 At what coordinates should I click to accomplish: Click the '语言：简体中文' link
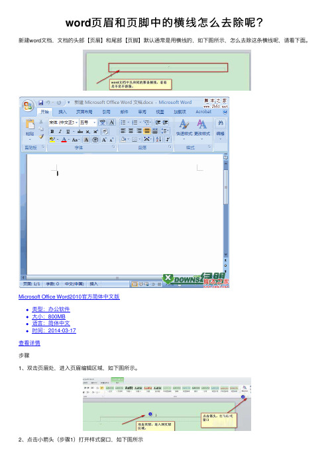coord(51,323)
